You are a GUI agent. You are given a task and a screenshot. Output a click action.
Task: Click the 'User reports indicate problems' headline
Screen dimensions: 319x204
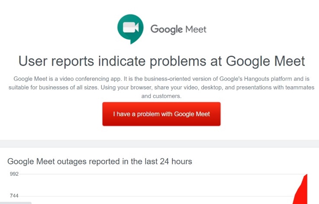click(x=162, y=61)
